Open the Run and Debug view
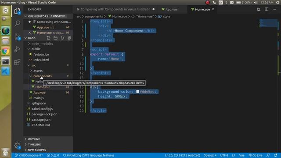 17,49
